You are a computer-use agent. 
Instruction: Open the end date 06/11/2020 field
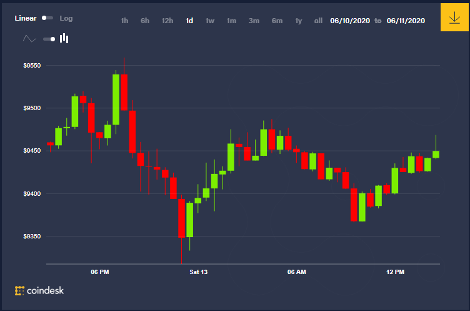pyautogui.click(x=406, y=21)
